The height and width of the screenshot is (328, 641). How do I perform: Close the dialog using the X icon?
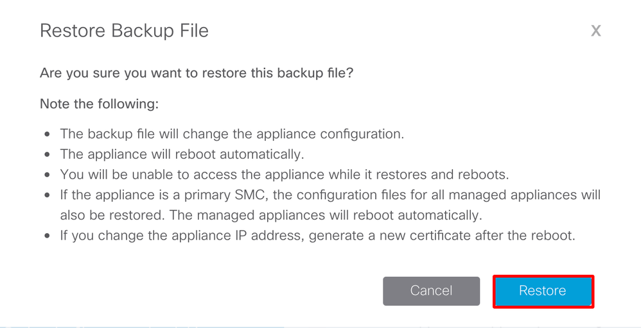[596, 31]
